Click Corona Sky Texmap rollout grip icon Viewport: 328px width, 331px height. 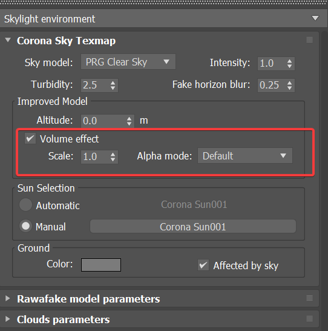[x=309, y=39]
